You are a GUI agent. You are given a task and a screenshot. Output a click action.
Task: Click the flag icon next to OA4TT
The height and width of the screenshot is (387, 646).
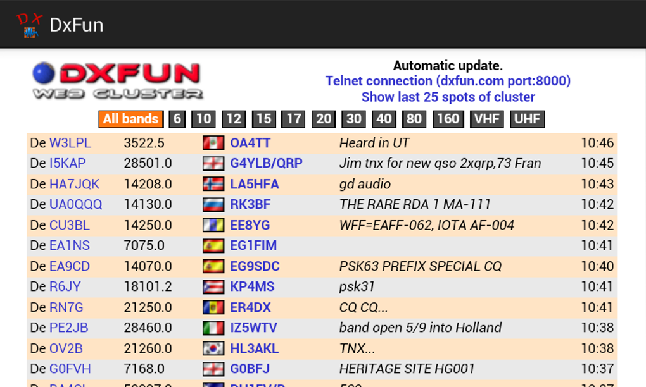213,143
